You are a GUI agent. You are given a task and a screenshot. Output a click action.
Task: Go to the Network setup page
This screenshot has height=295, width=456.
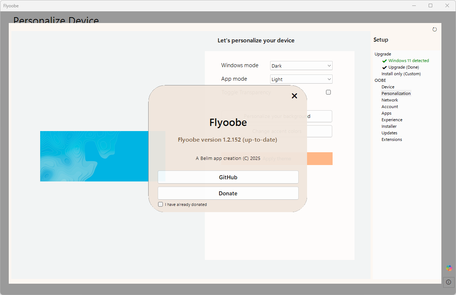pyautogui.click(x=390, y=100)
